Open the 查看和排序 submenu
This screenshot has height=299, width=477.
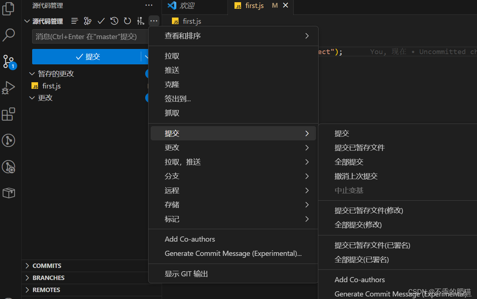coord(233,36)
